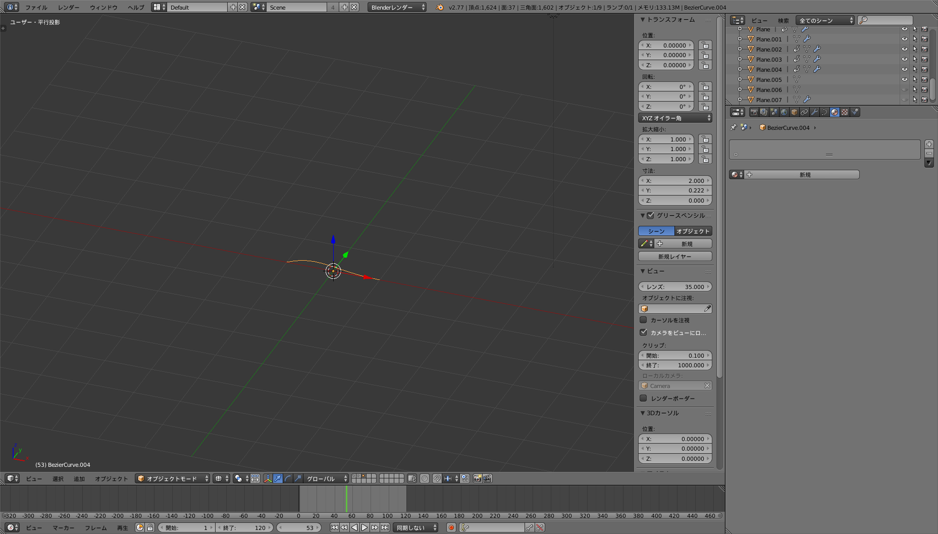Screen dimensions: 938x534
Task: Open the Modifiers wrench properties tab
Action: (814, 112)
